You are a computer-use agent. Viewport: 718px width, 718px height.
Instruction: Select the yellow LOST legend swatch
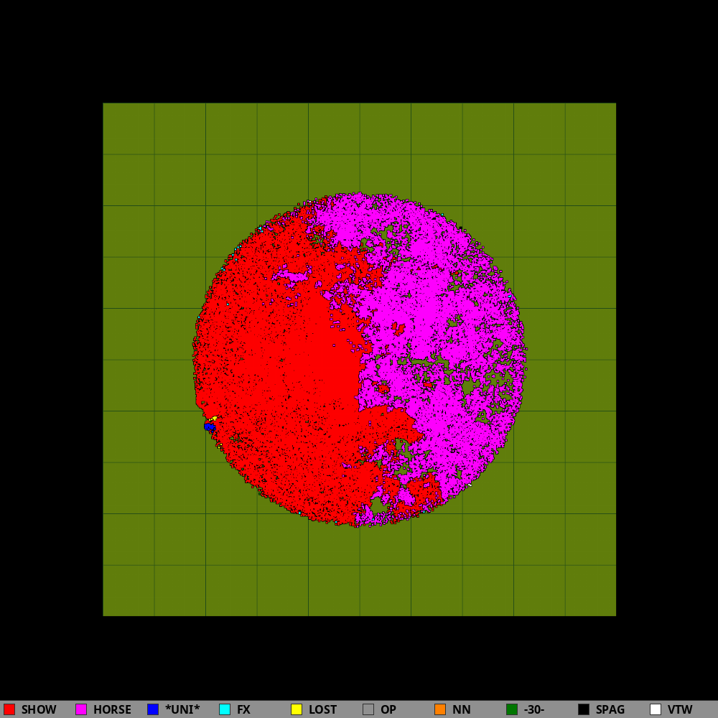pos(297,709)
